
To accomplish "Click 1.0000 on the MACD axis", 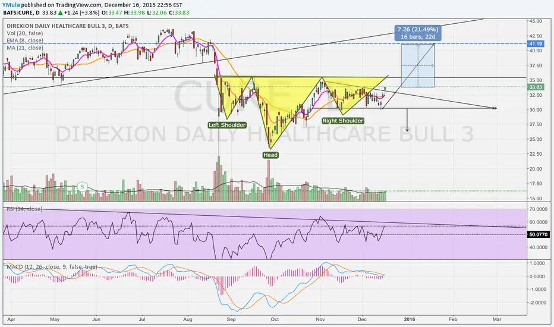I will [537, 263].
